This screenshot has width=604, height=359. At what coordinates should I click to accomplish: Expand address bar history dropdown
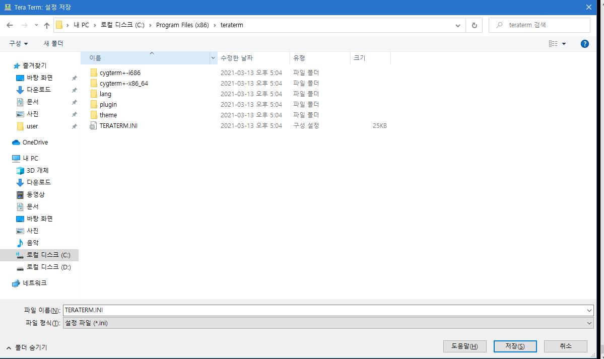click(x=457, y=25)
